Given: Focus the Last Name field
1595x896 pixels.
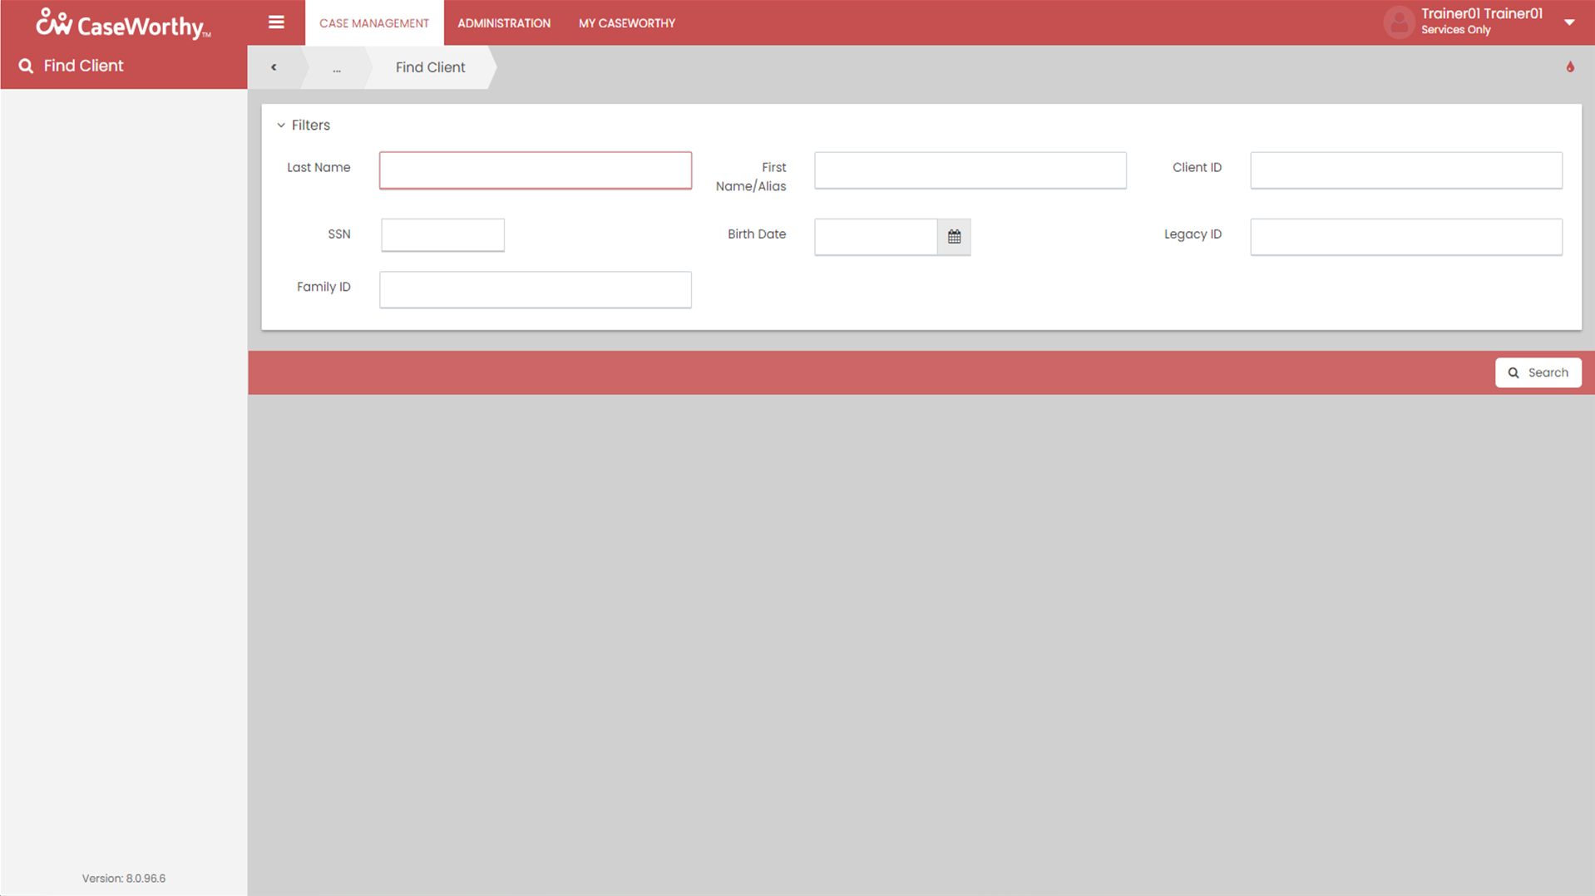Looking at the screenshot, I should (x=535, y=170).
